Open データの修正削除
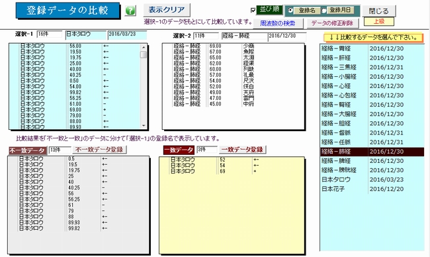Viewport: 430px width, 257px height. [x=332, y=23]
